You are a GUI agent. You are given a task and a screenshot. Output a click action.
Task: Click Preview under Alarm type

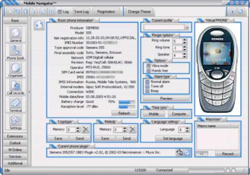(166, 99)
